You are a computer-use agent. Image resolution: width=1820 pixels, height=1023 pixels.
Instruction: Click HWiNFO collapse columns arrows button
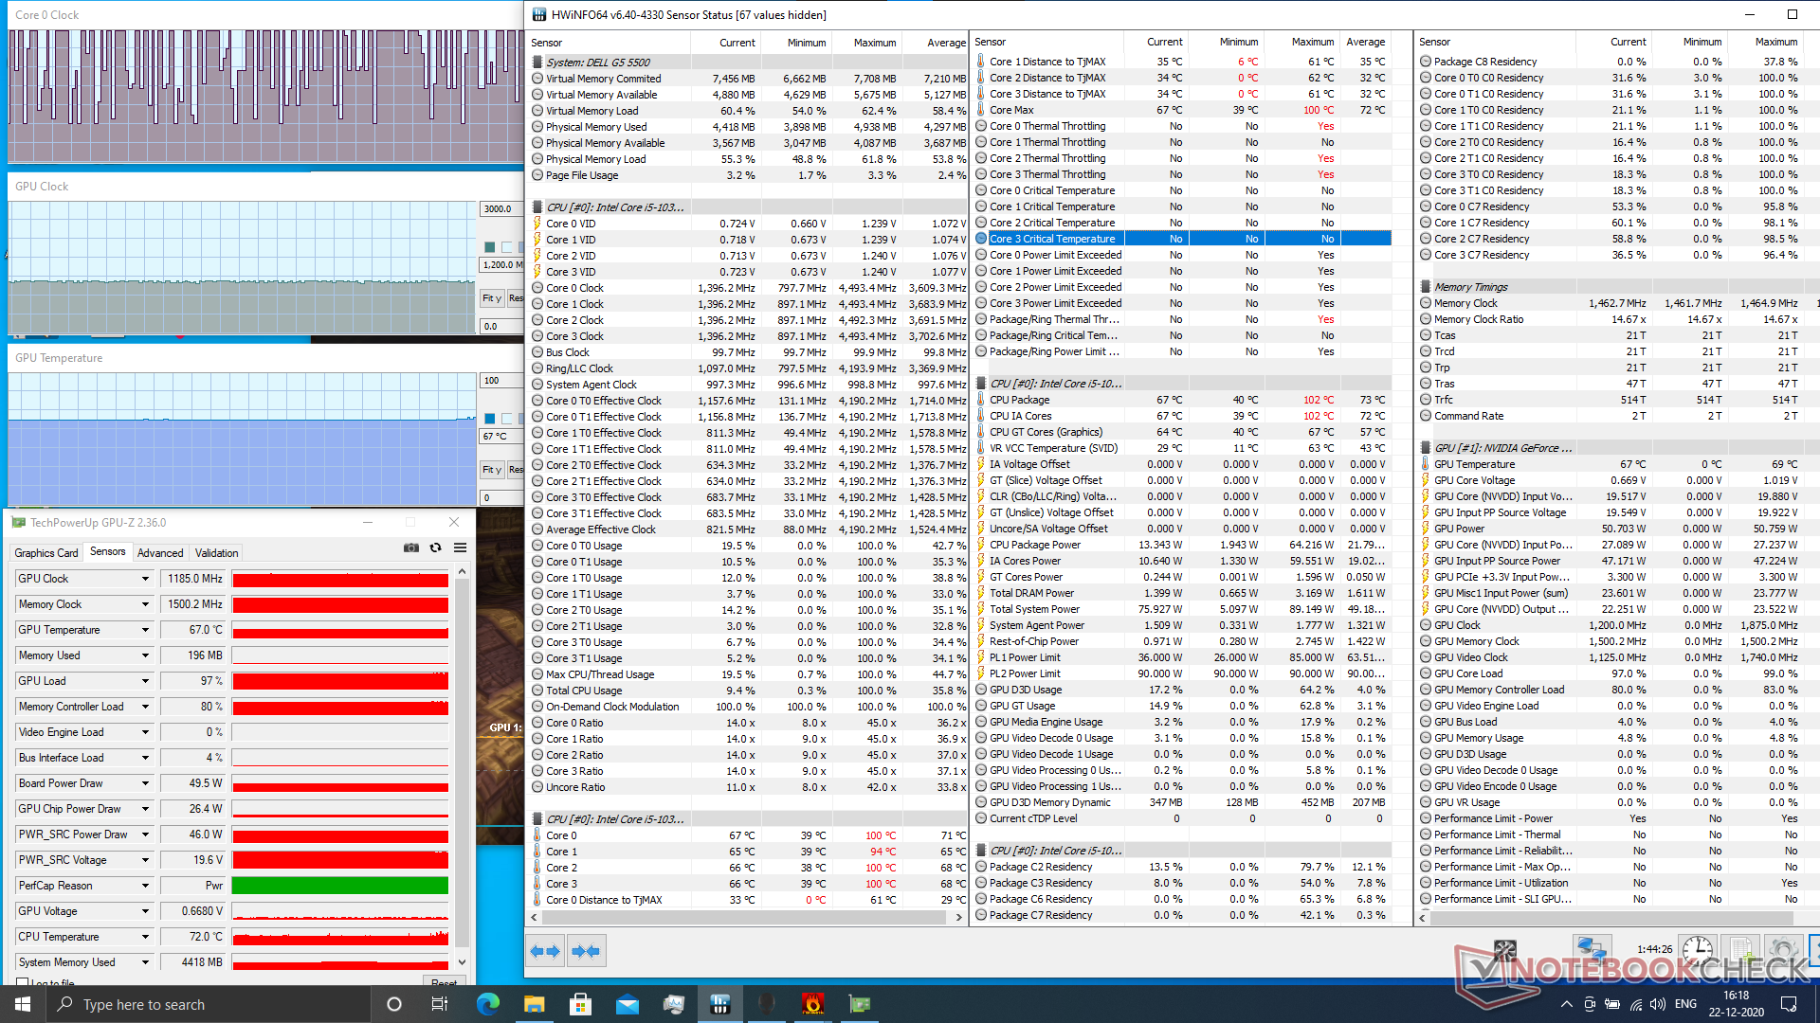(x=586, y=951)
